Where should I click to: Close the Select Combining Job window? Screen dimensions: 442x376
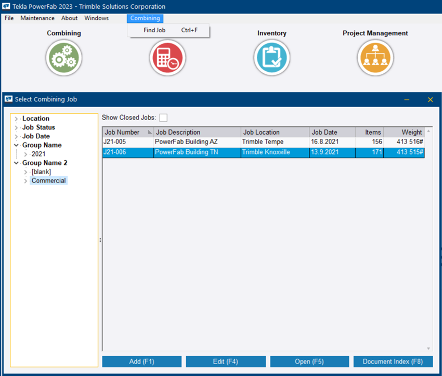(431, 99)
